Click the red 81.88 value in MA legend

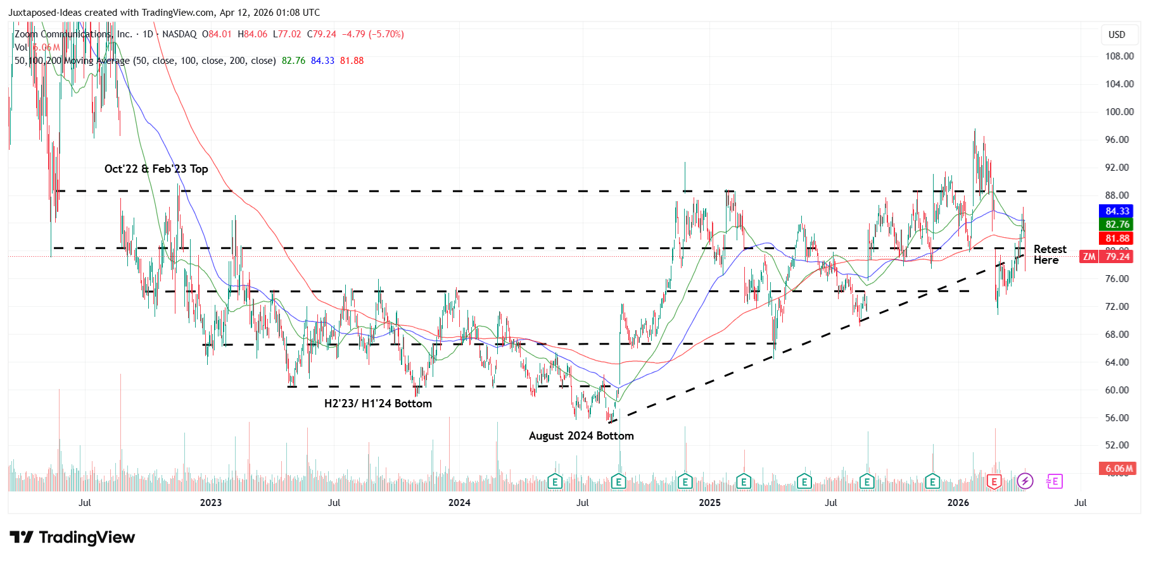(x=352, y=61)
